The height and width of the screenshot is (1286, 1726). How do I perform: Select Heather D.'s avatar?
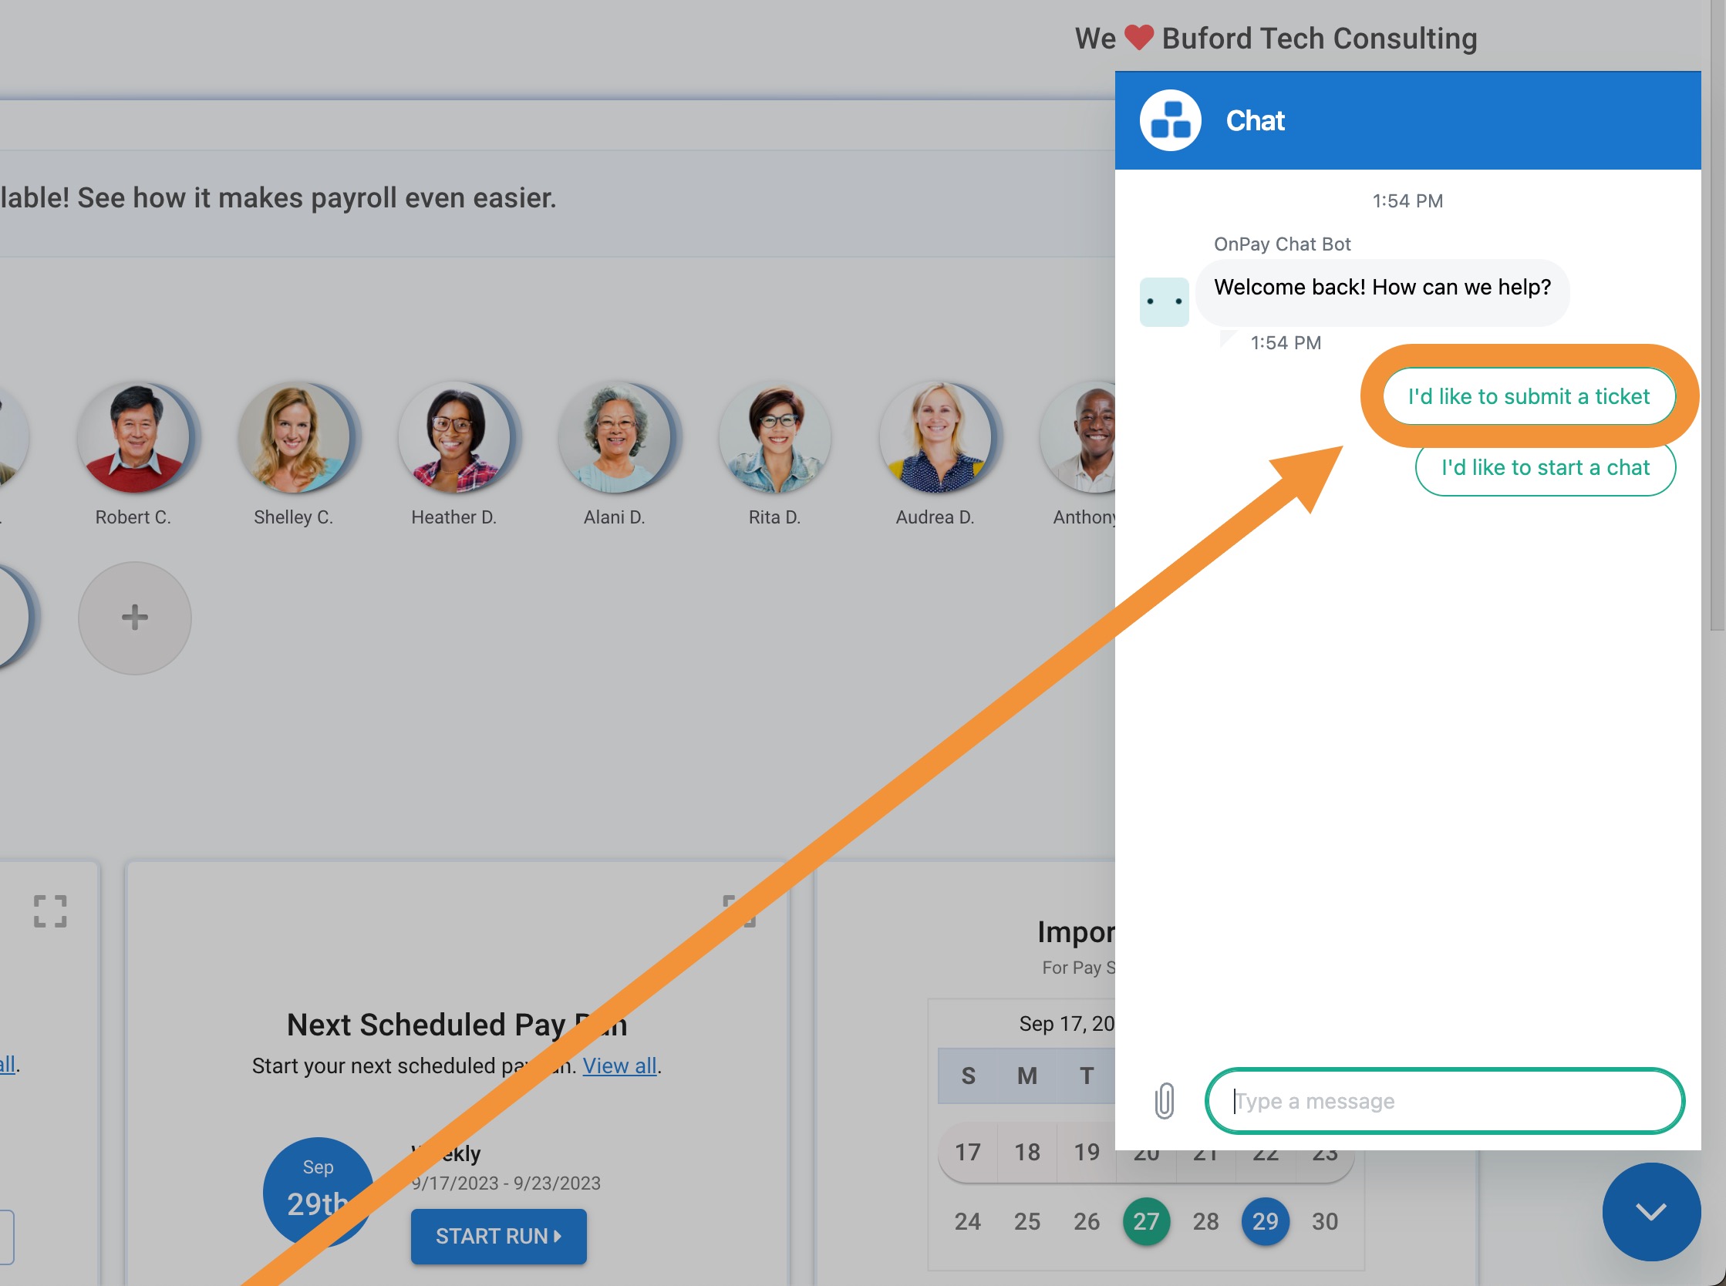point(454,437)
